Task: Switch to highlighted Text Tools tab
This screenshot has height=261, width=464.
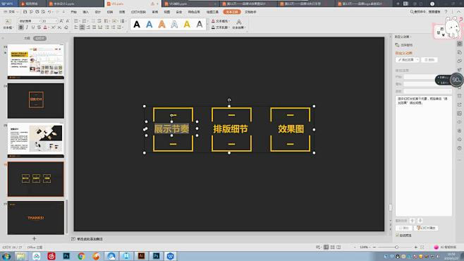Action: pos(232,12)
